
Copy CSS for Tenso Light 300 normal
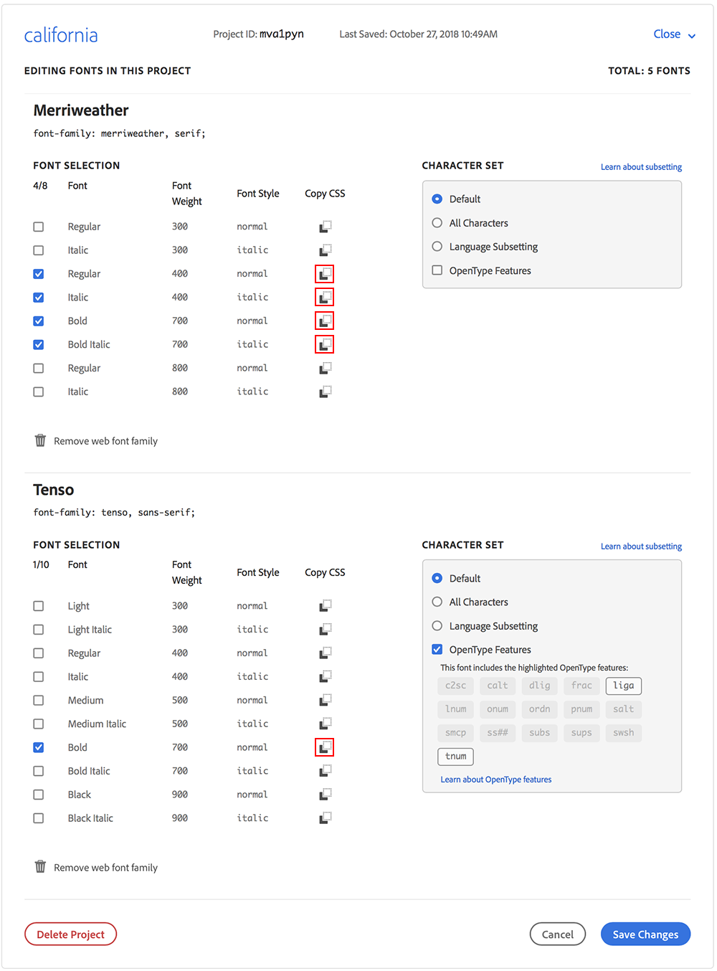[325, 606]
